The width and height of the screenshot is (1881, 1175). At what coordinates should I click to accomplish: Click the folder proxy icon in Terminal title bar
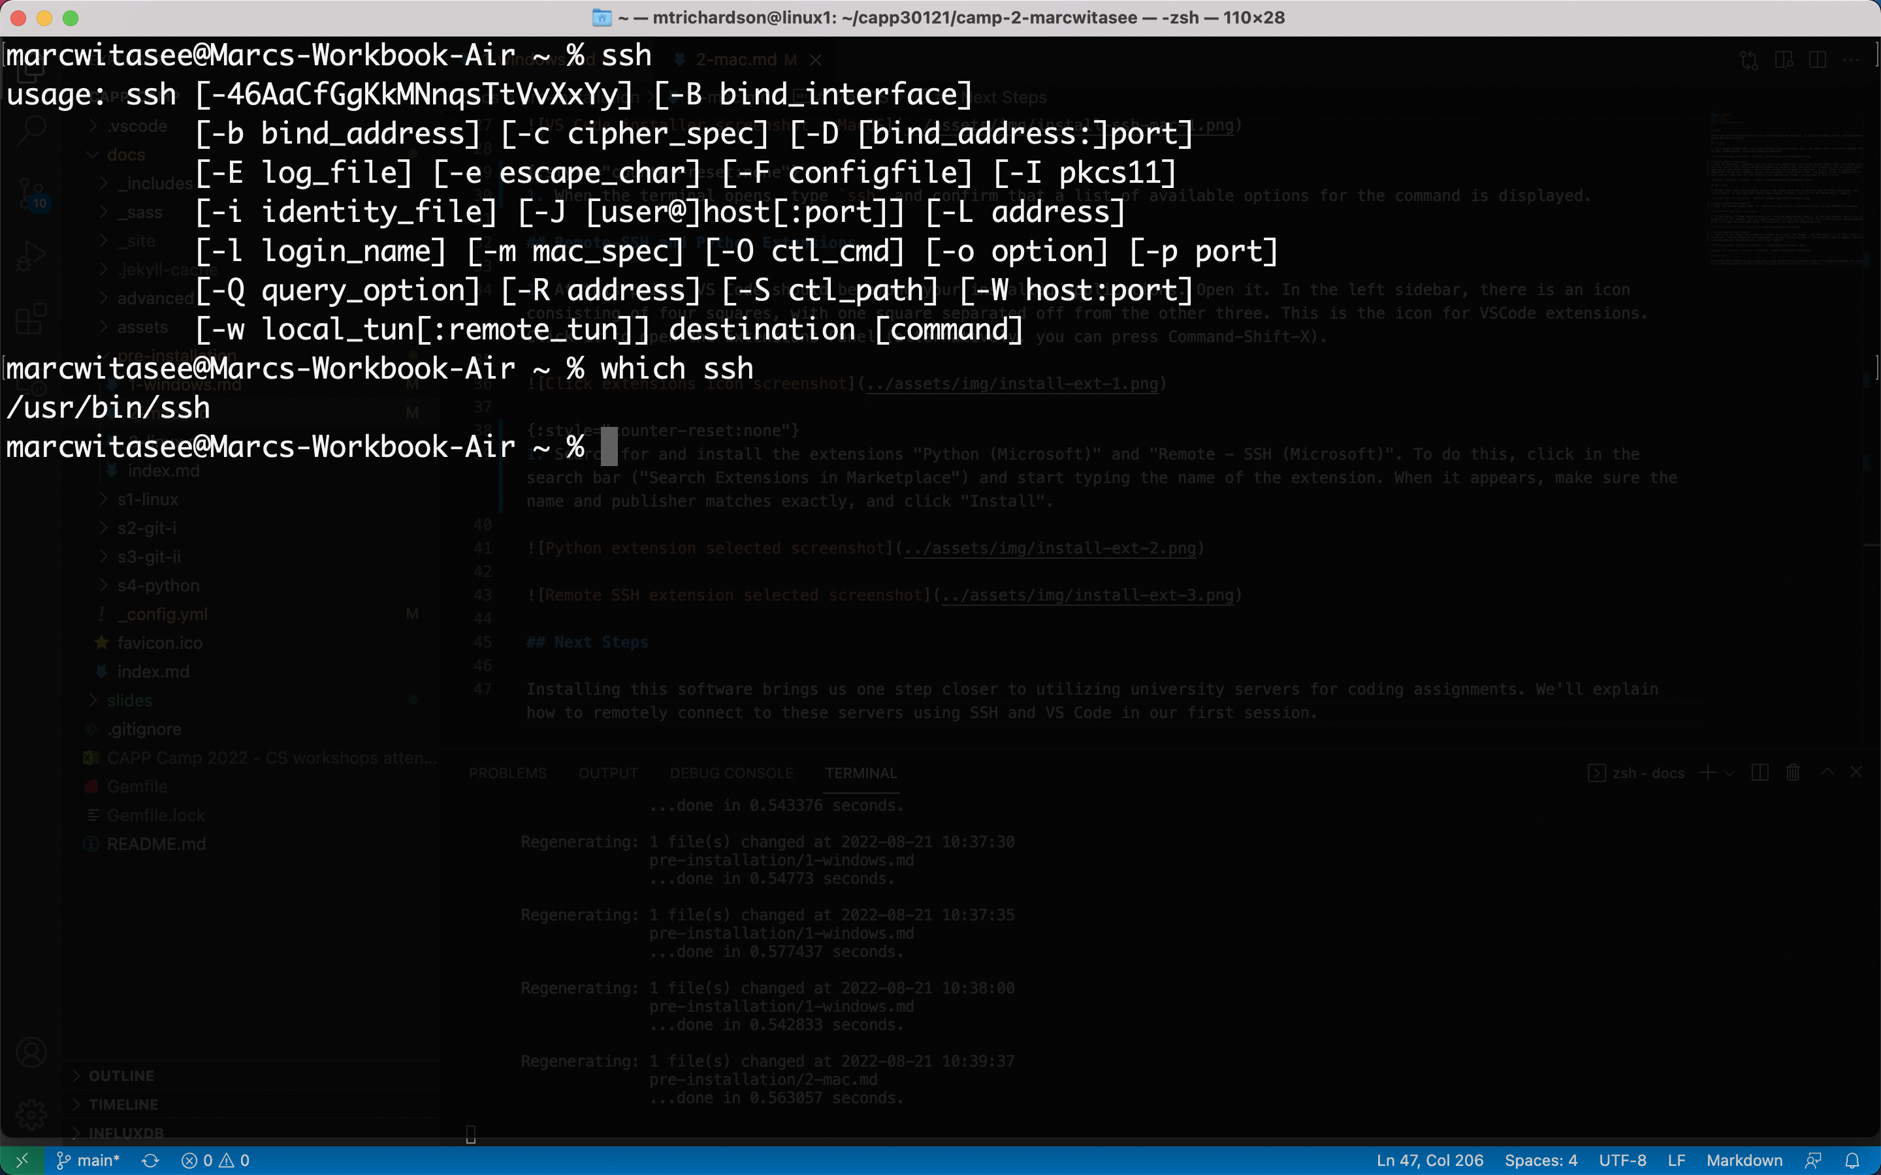tap(602, 18)
